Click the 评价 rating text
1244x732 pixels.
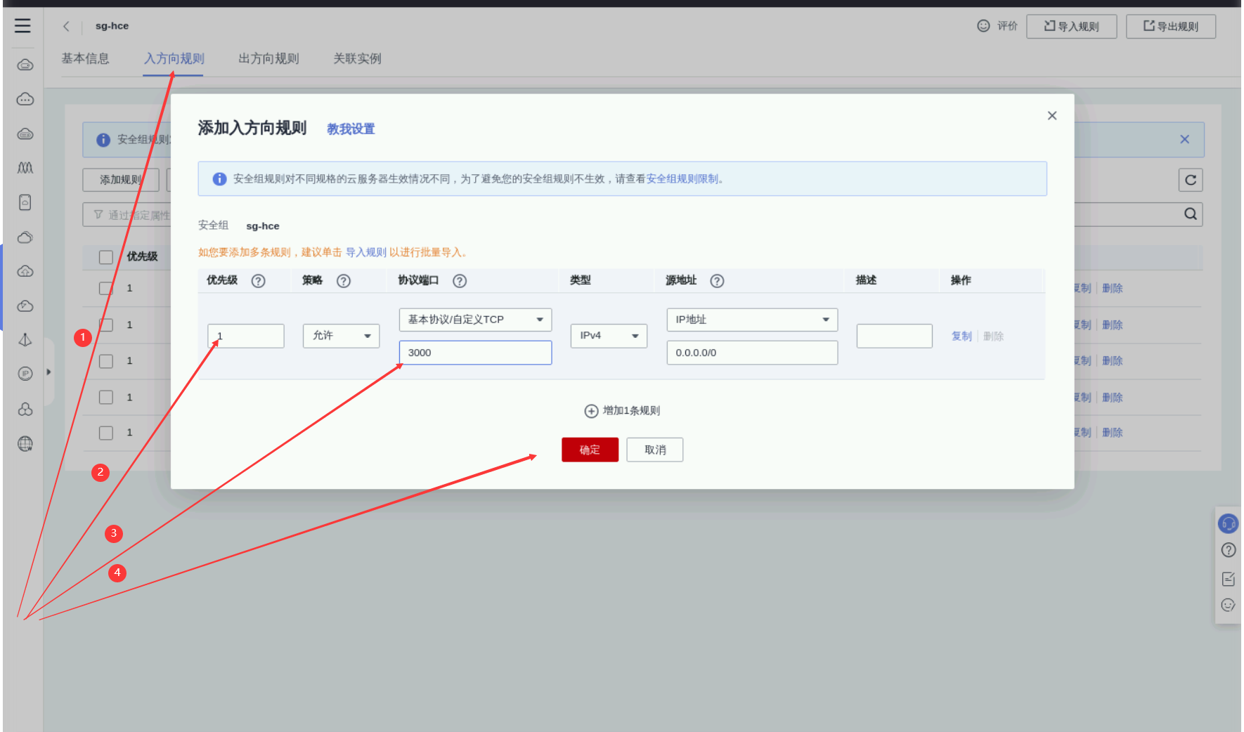1007,26
